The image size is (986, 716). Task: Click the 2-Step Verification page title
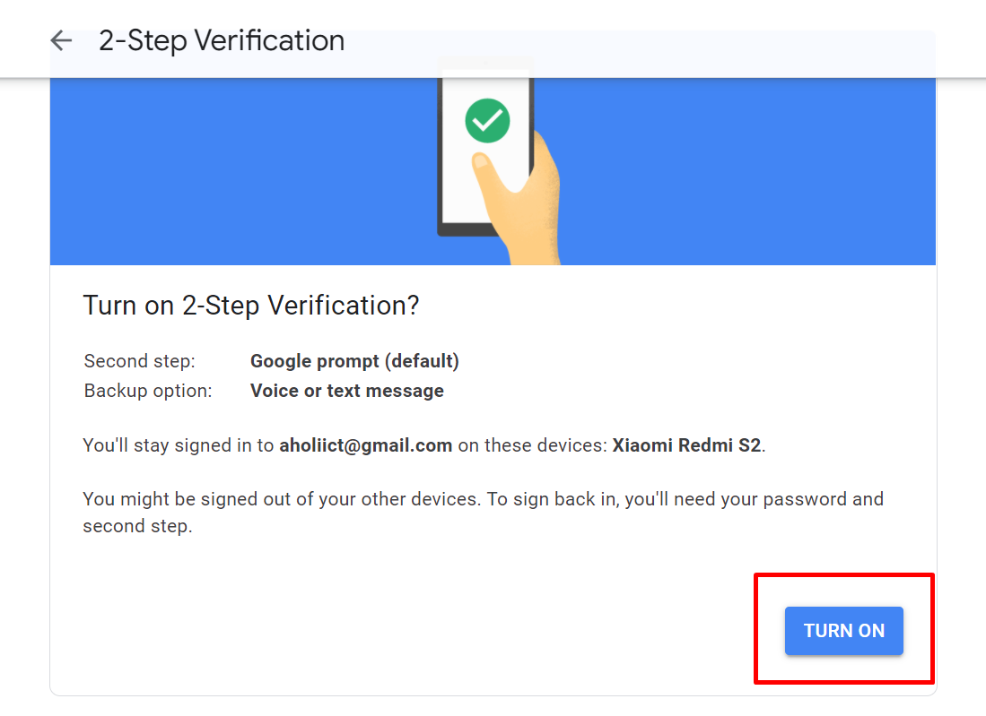222,41
